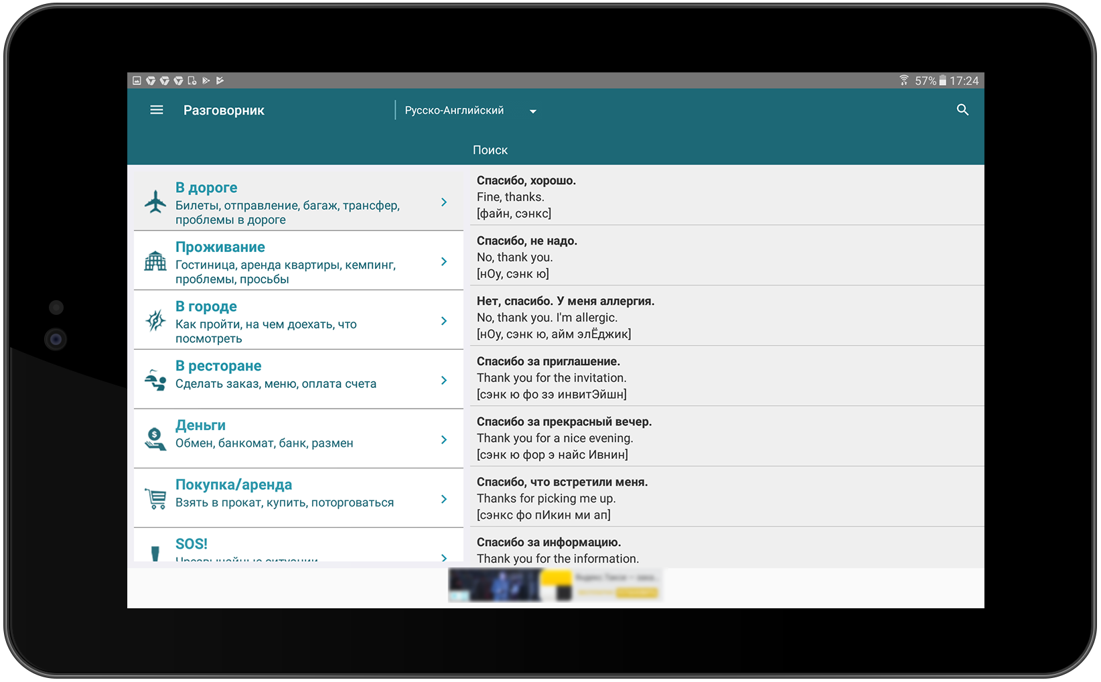1101x682 pixels.
Task: Expand the В дороге category chevron
Action: [x=444, y=202]
